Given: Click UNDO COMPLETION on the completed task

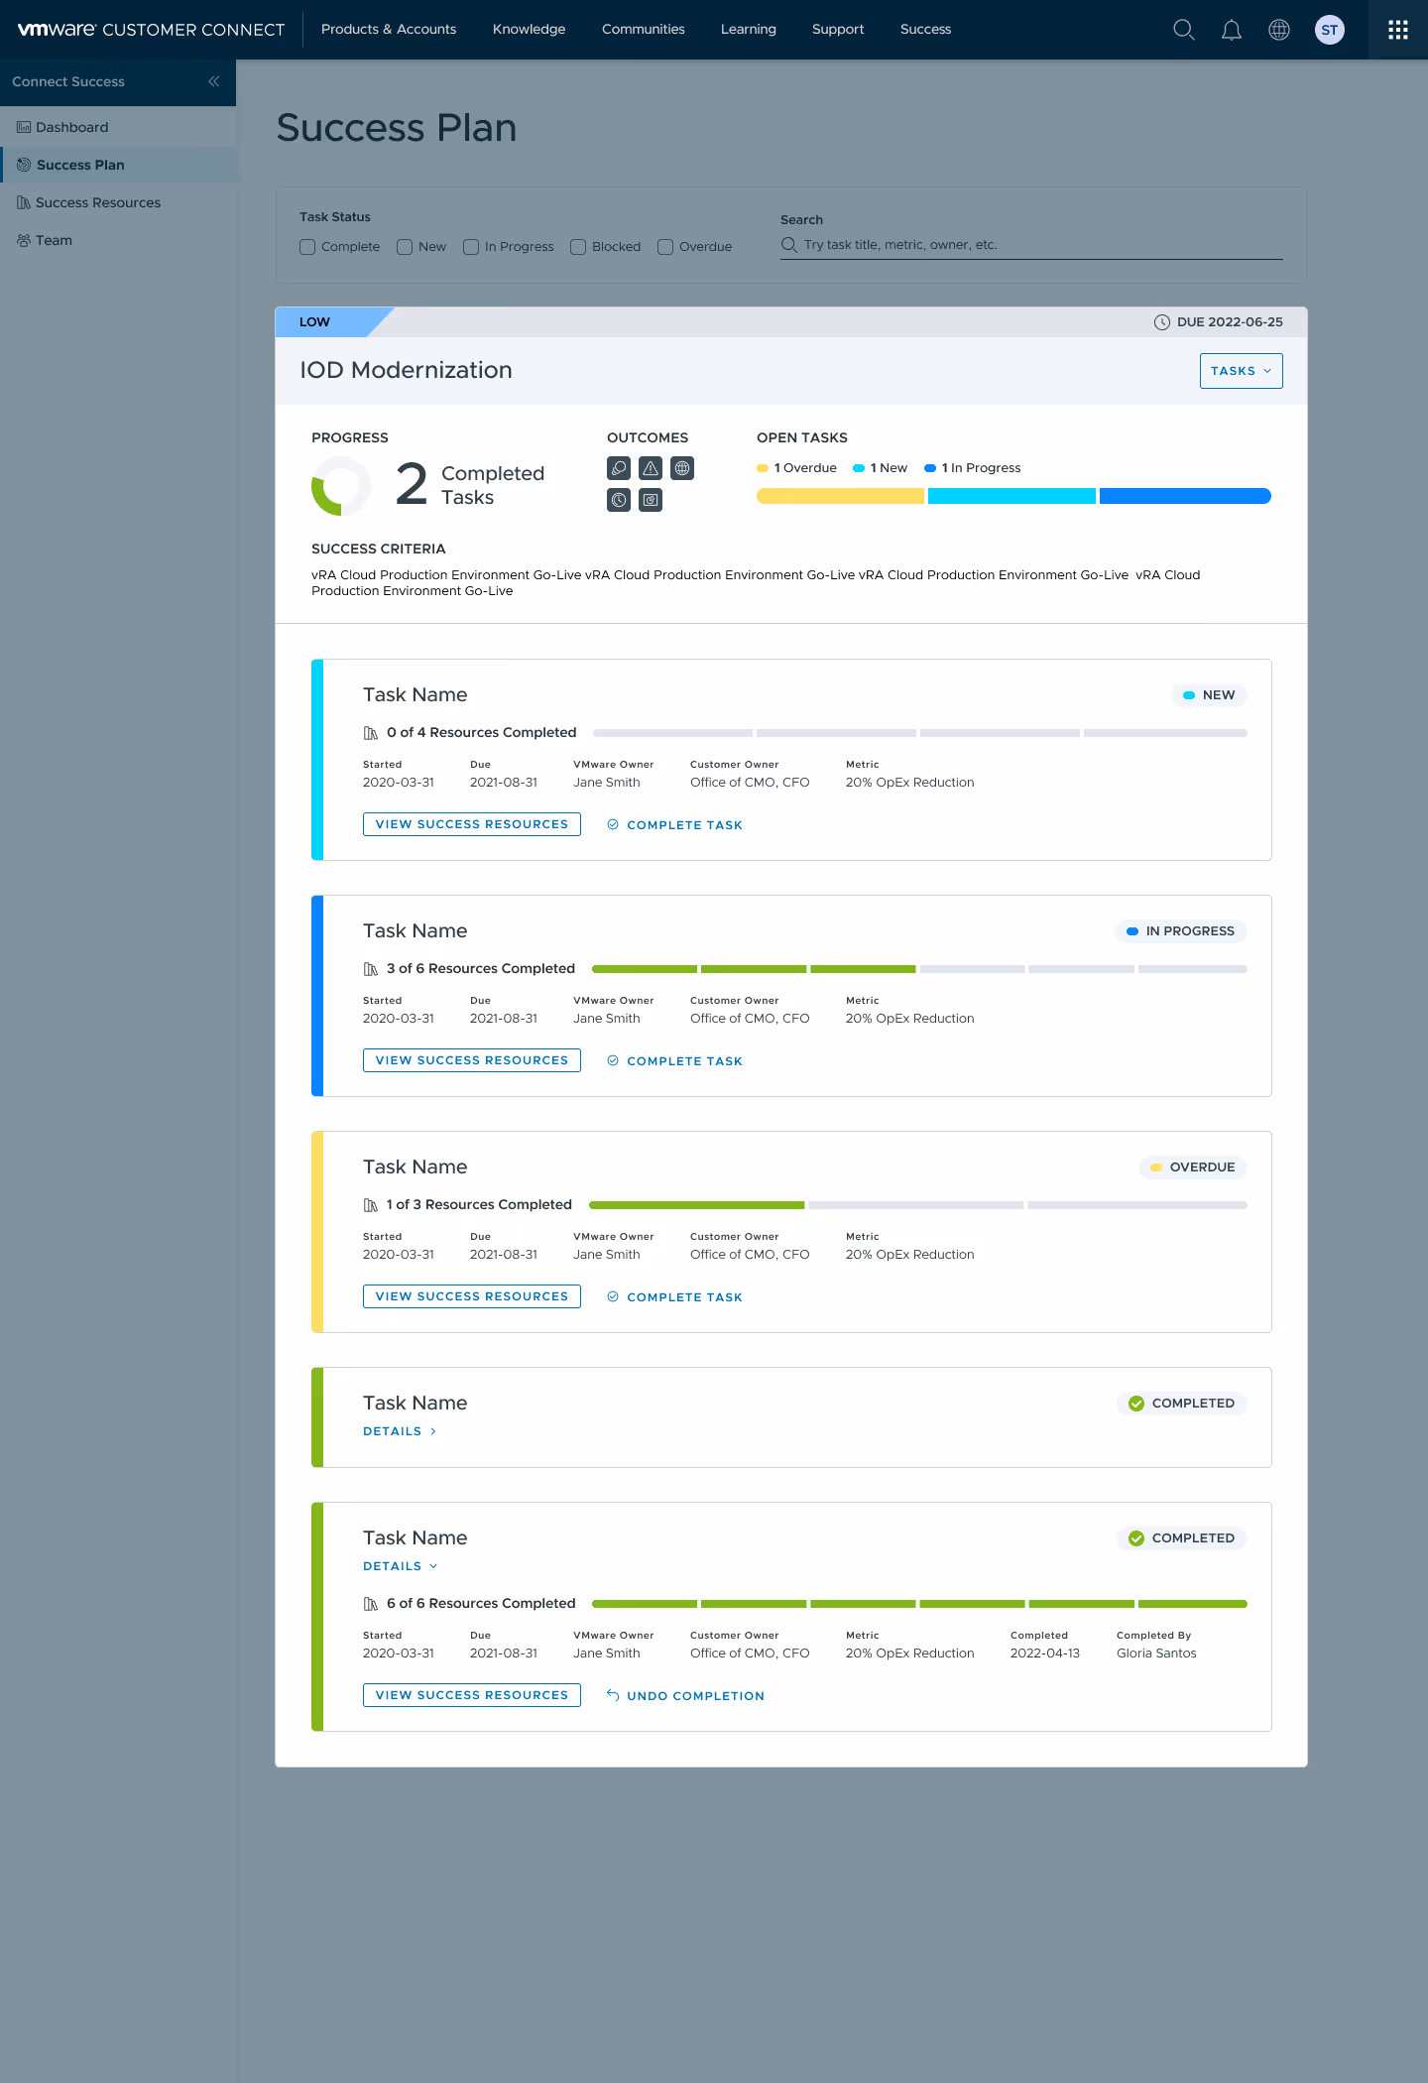Looking at the screenshot, I should (685, 1696).
